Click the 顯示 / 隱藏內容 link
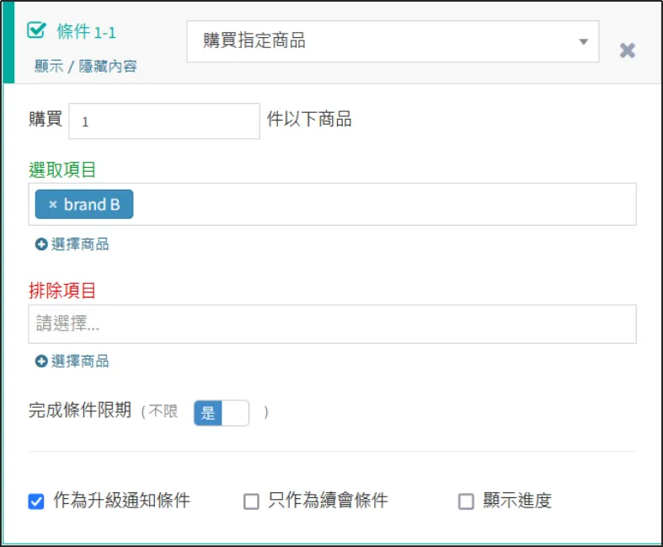 (x=86, y=66)
